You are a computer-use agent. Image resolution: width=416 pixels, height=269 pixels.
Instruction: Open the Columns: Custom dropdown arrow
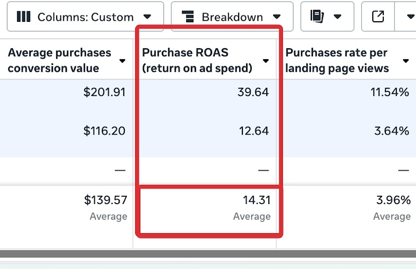pyautogui.click(x=147, y=17)
